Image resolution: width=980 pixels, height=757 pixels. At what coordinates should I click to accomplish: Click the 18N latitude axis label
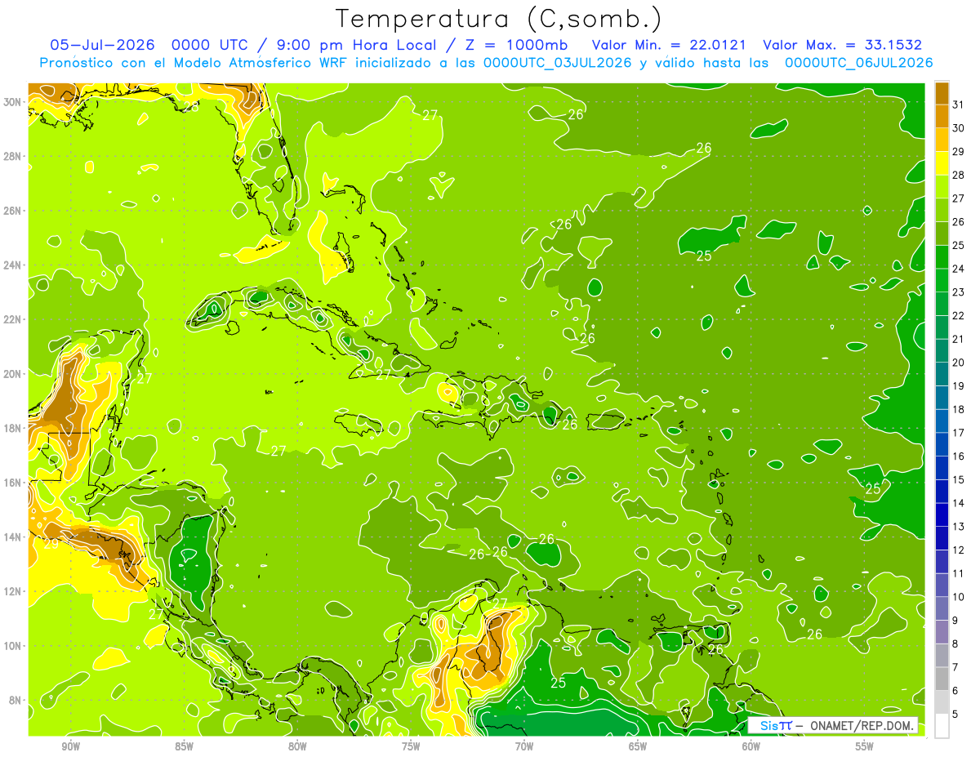[13, 428]
